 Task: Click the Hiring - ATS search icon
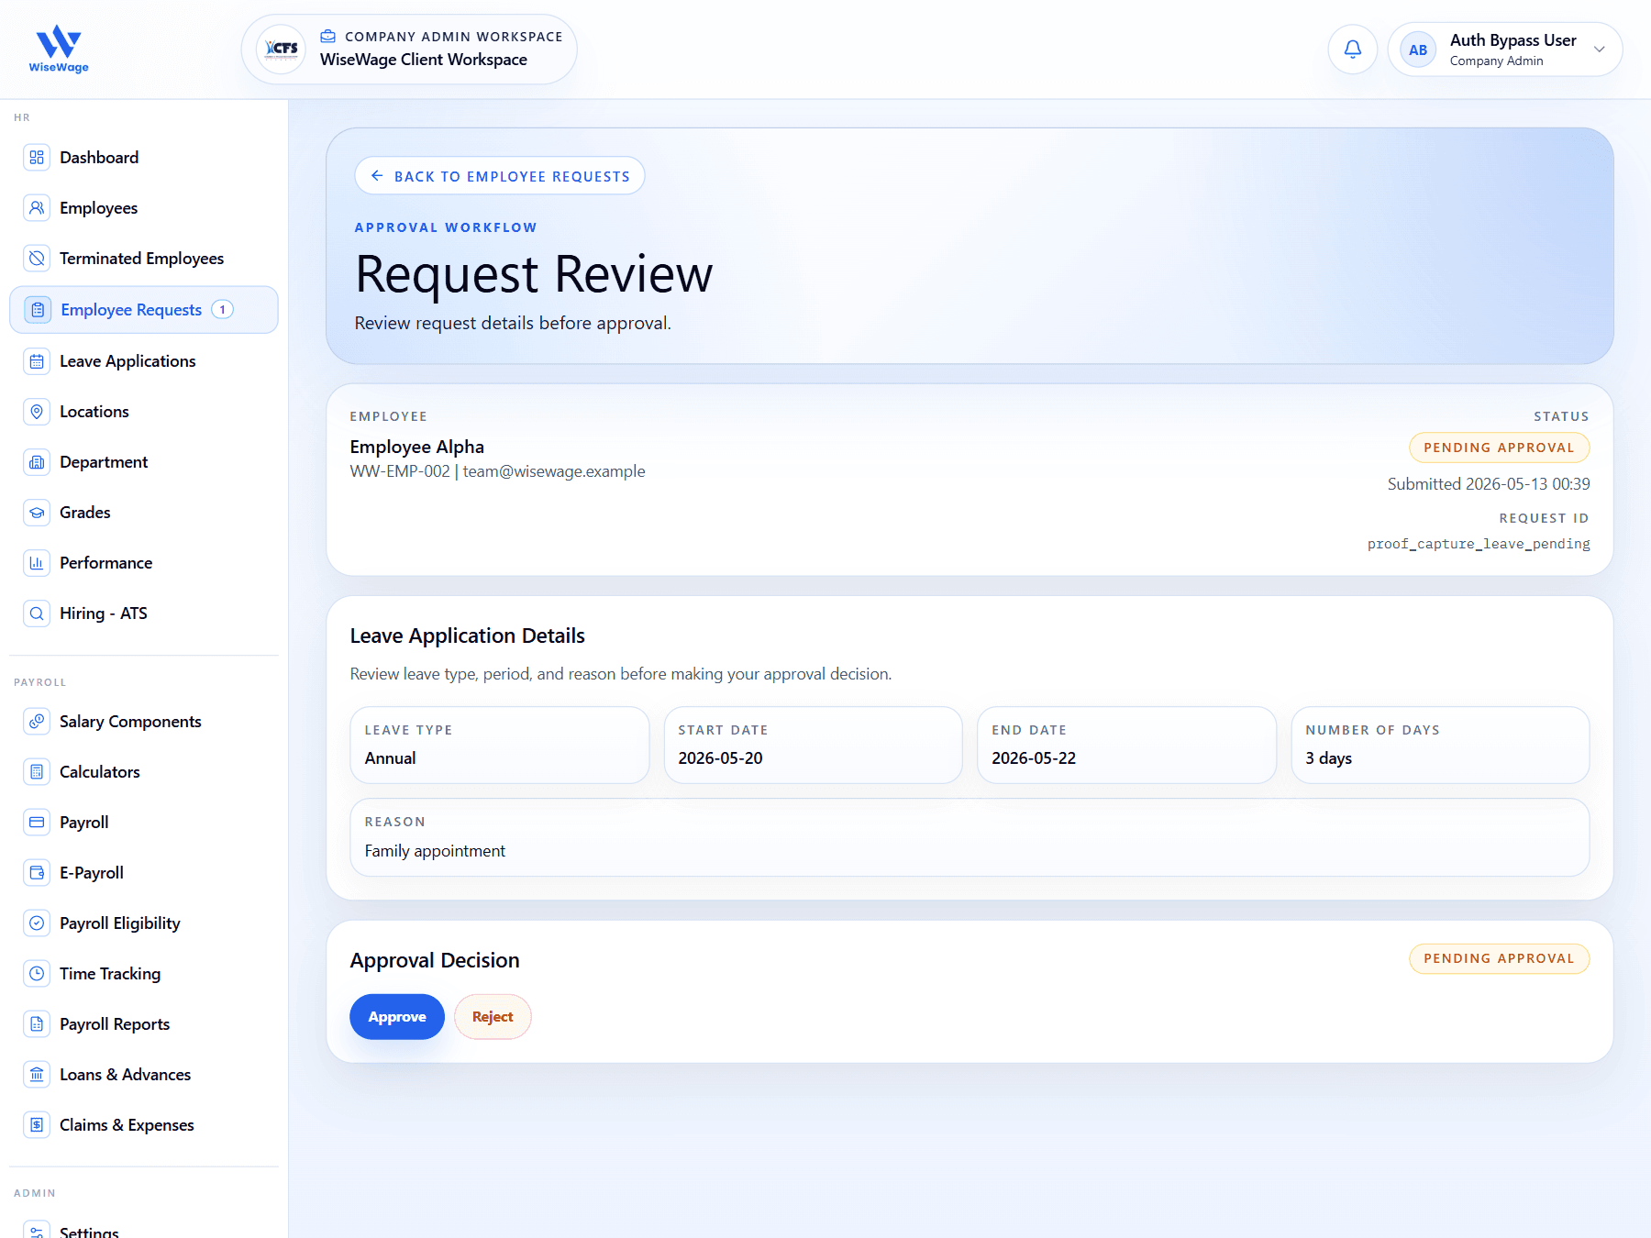pos(37,613)
